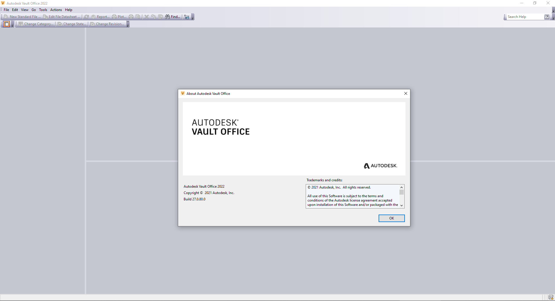Click the credits box scroll down arrow
The height and width of the screenshot is (301, 555).
(401, 205)
